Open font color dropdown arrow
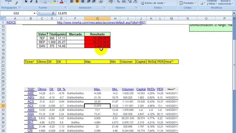This screenshot has height=133, width=236. point(65,1)
